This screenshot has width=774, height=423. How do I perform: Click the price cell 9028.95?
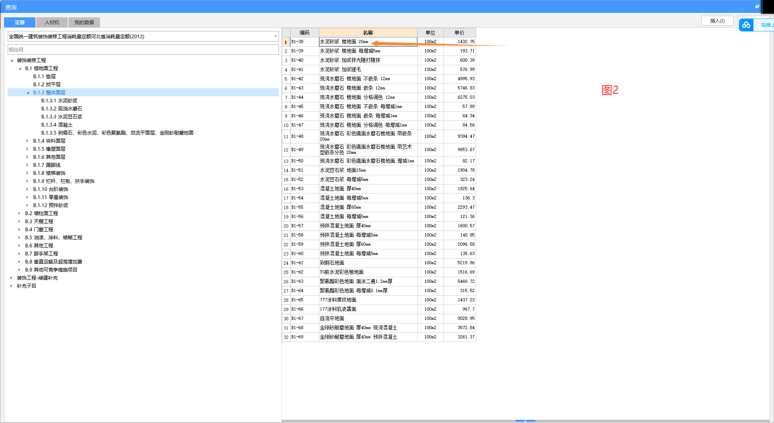click(x=460, y=319)
